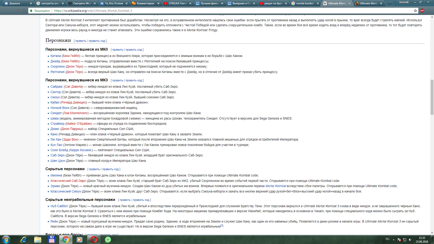
Task: Click the secure padlock site info
Action: click(31, 11)
